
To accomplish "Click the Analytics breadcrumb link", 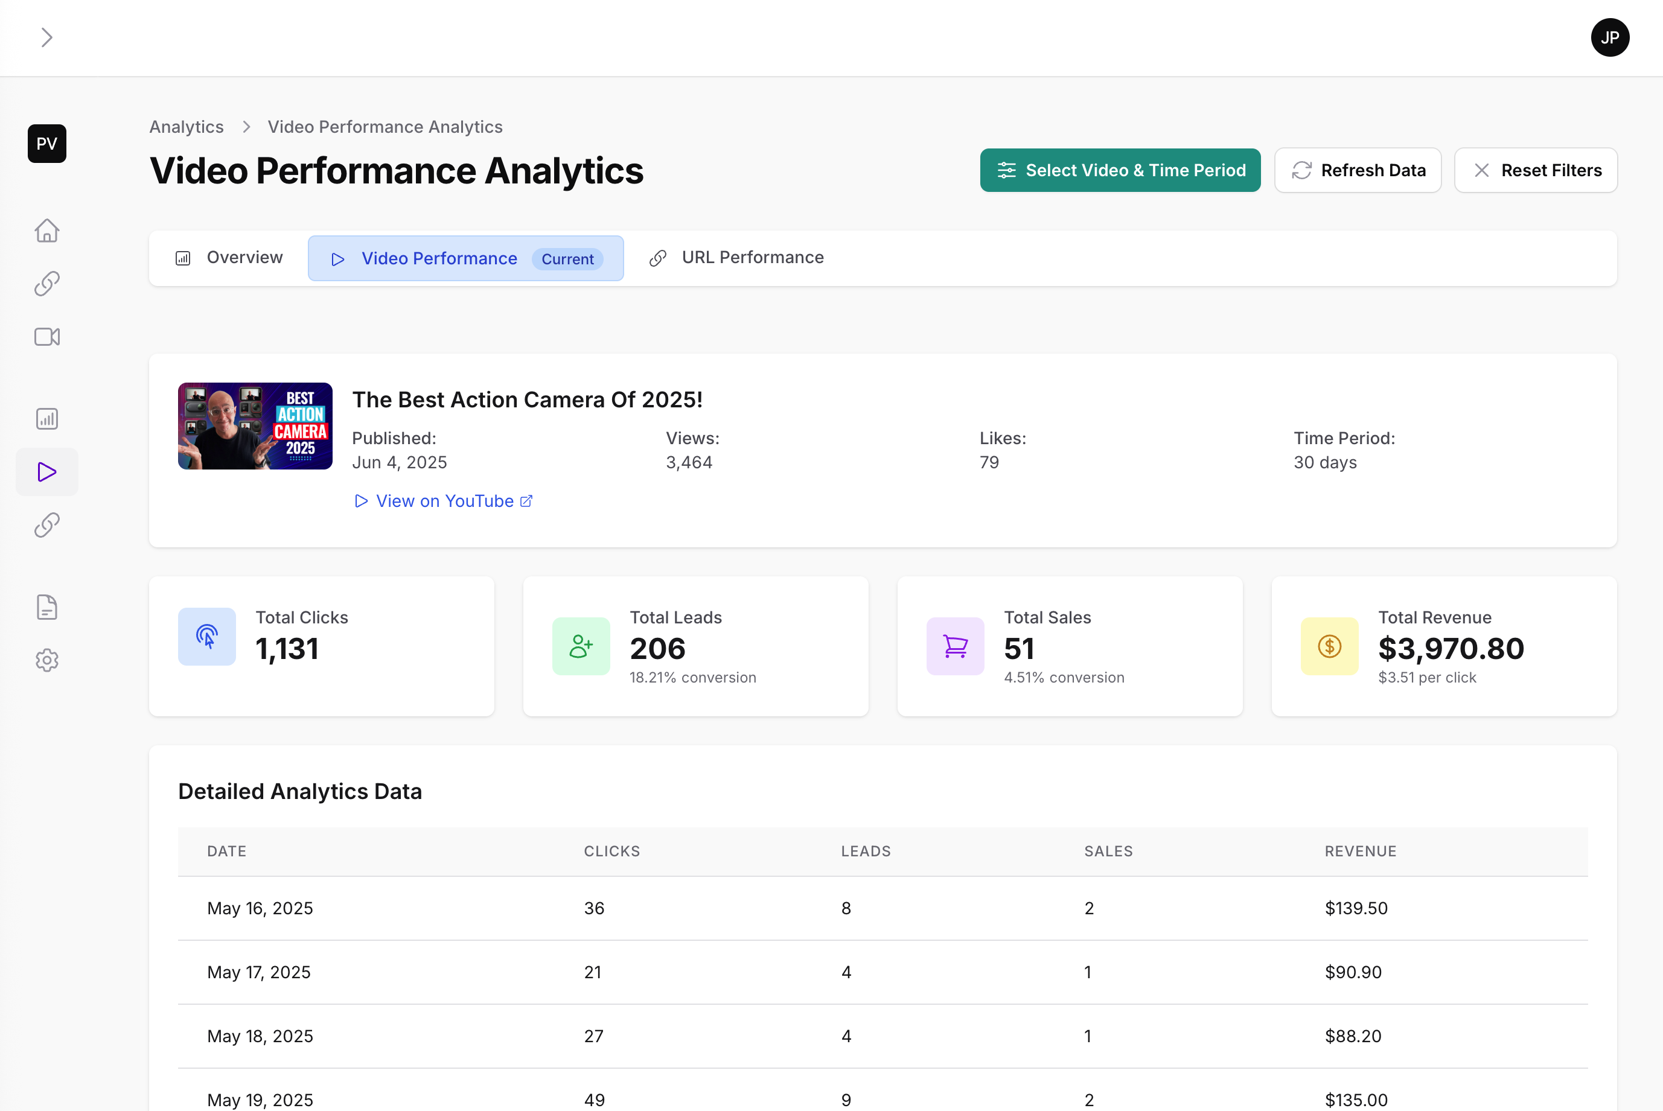I will click(x=187, y=127).
